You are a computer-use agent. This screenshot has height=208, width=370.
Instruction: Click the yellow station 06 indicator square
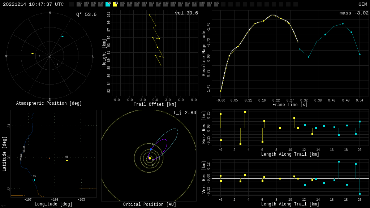pyautogui.click(x=115, y=4)
